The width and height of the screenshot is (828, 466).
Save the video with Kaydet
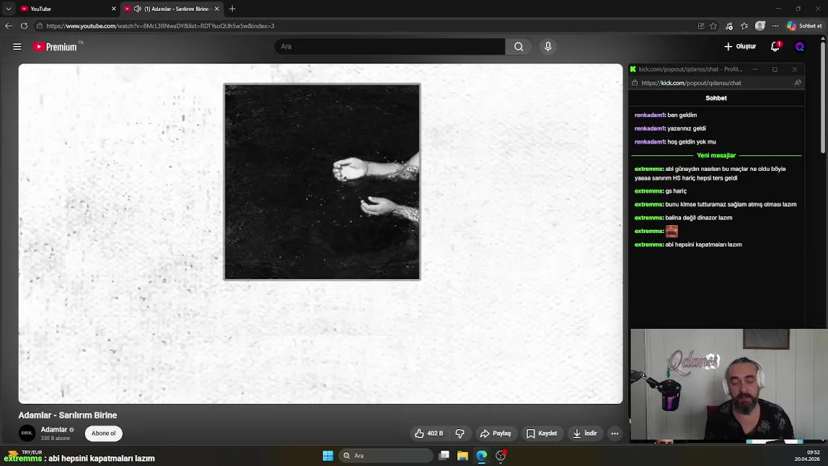[x=541, y=434]
